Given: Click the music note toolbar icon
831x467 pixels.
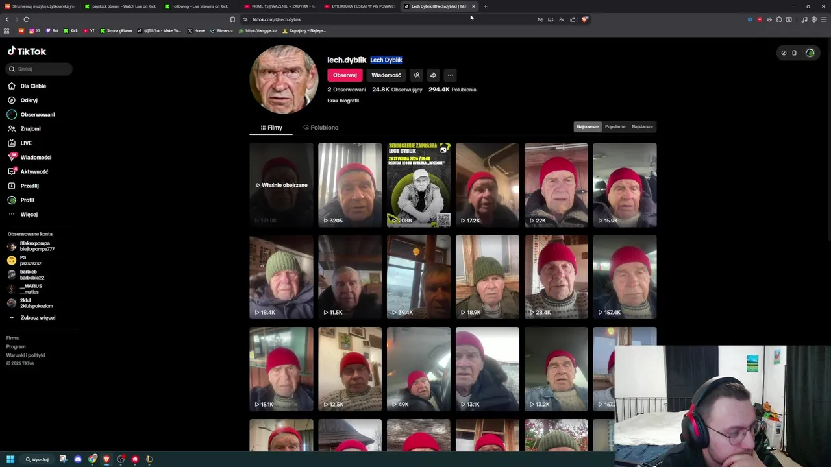Looking at the screenshot, I should 804,19.
